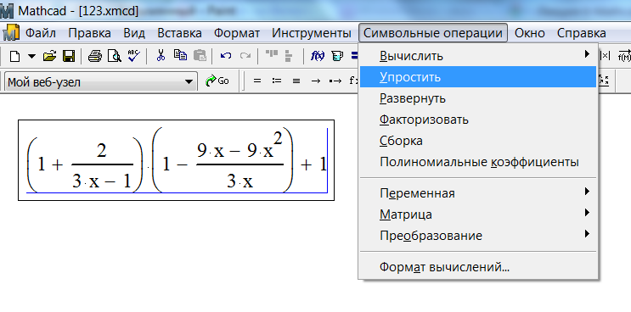
Task: Click the align regions across icon
Action: click(272, 53)
